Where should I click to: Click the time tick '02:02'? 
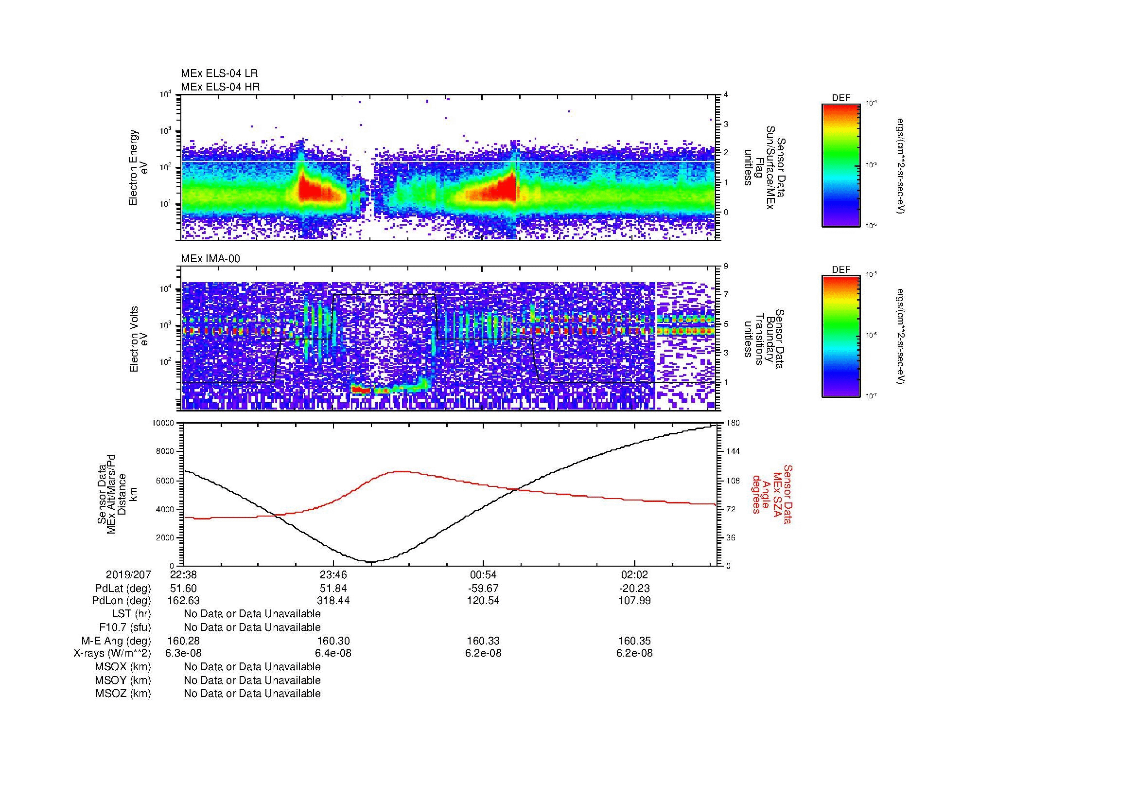[634, 575]
